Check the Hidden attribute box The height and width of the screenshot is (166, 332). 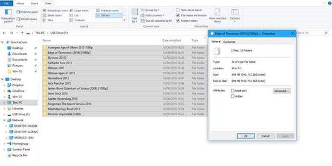(233, 96)
